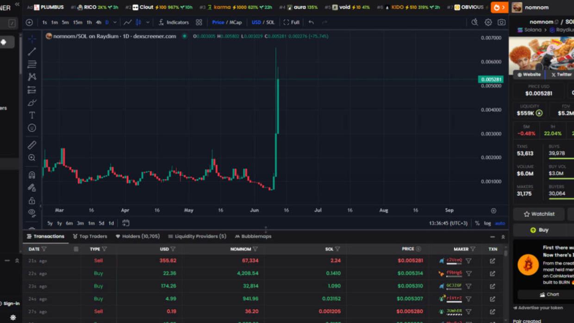Take a chart snapshot with the camera icon
This screenshot has height=323, width=574.
click(x=501, y=22)
